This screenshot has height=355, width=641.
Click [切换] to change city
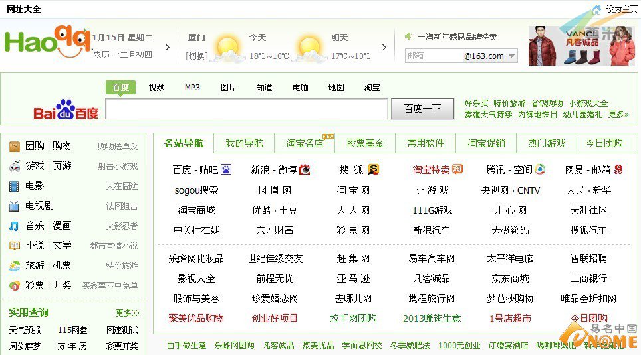197,56
